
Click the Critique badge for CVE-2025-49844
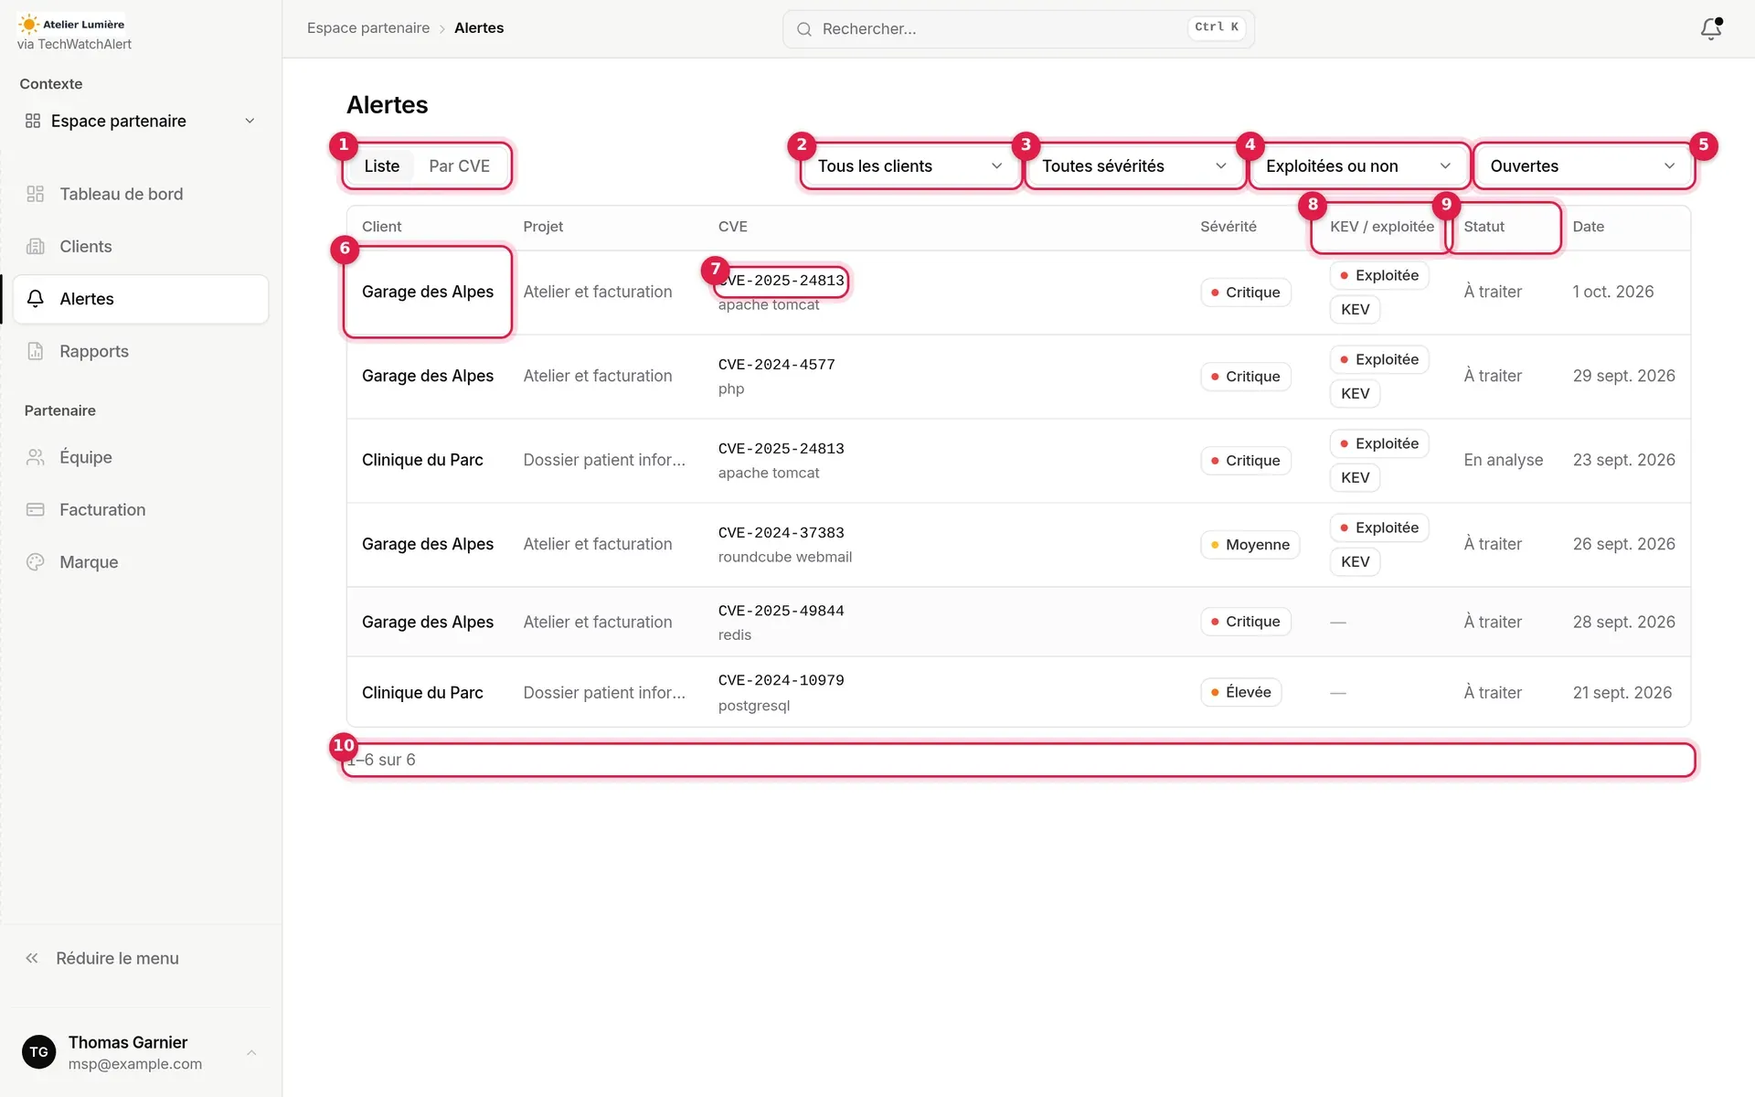tap(1245, 622)
